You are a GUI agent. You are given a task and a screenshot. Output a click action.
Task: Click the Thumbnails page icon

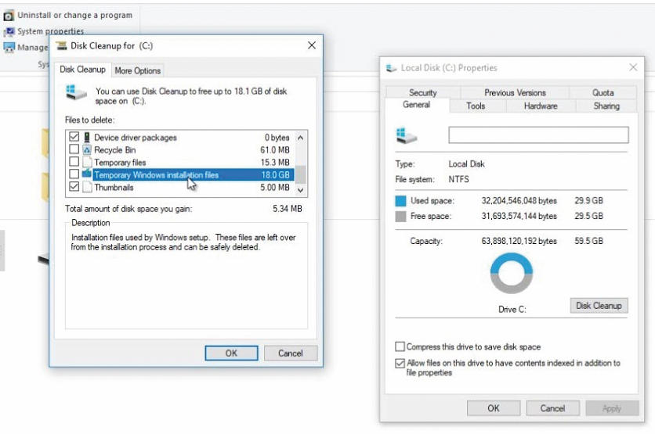pyautogui.click(x=87, y=187)
